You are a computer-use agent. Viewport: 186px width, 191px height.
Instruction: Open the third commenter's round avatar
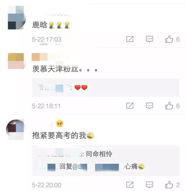pyautogui.click(x=16, y=130)
